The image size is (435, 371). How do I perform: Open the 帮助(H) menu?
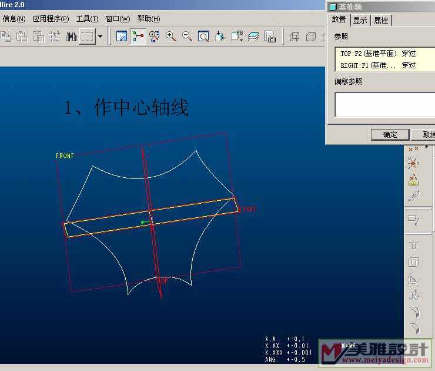pyautogui.click(x=149, y=19)
